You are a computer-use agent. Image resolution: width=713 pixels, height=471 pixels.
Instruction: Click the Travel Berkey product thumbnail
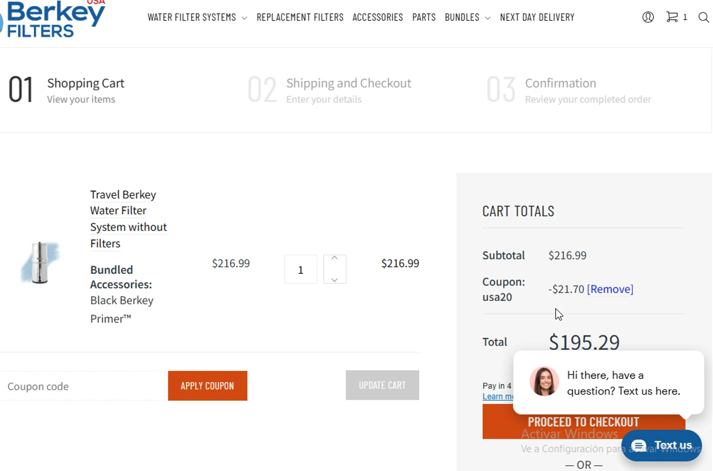coord(40,262)
